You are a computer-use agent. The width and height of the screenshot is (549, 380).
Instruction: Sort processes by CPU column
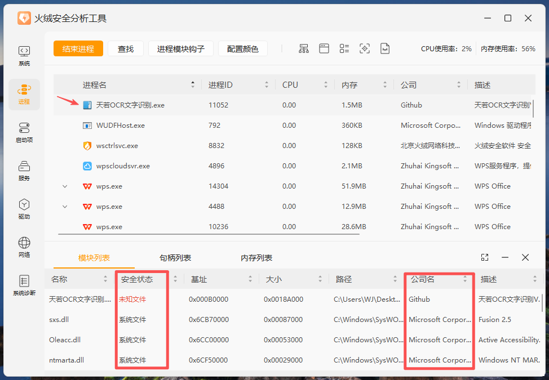[x=326, y=84]
